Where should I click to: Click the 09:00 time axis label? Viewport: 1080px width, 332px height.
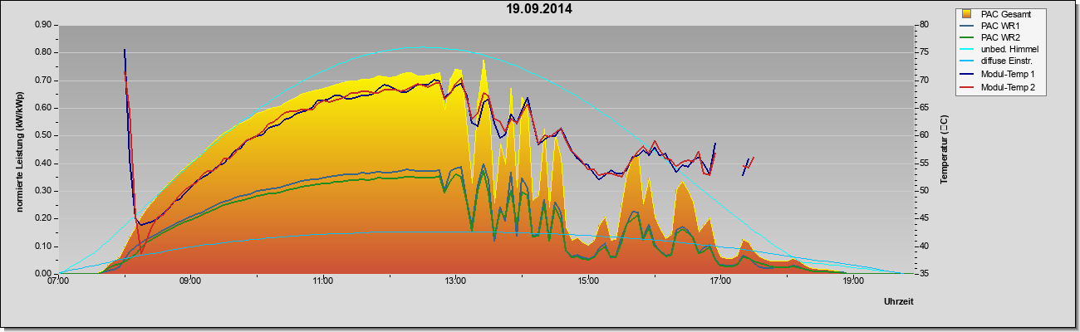190,282
